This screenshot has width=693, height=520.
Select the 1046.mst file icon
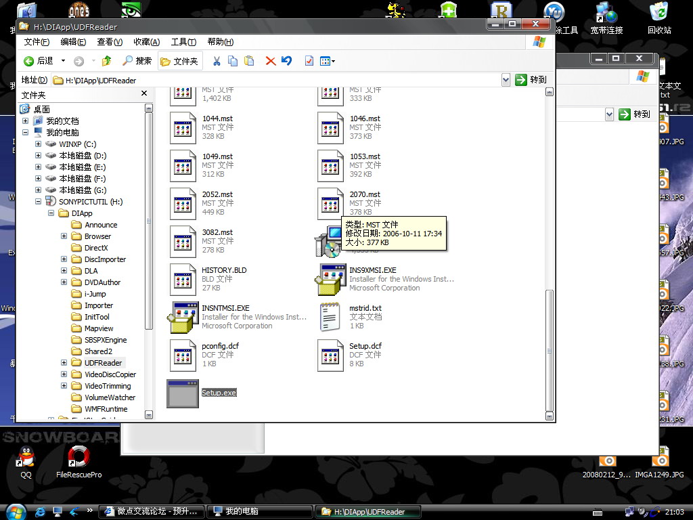click(330, 128)
